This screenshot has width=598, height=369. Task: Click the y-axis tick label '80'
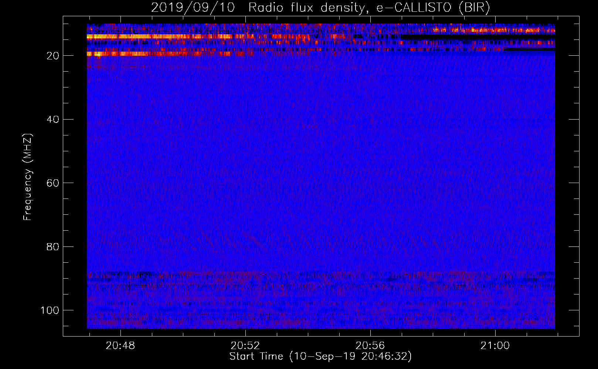click(x=53, y=247)
